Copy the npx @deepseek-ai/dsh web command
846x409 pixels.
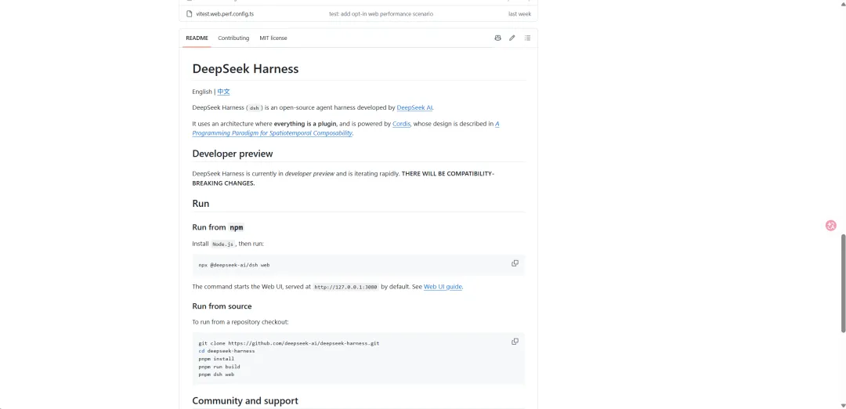pyautogui.click(x=515, y=263)
